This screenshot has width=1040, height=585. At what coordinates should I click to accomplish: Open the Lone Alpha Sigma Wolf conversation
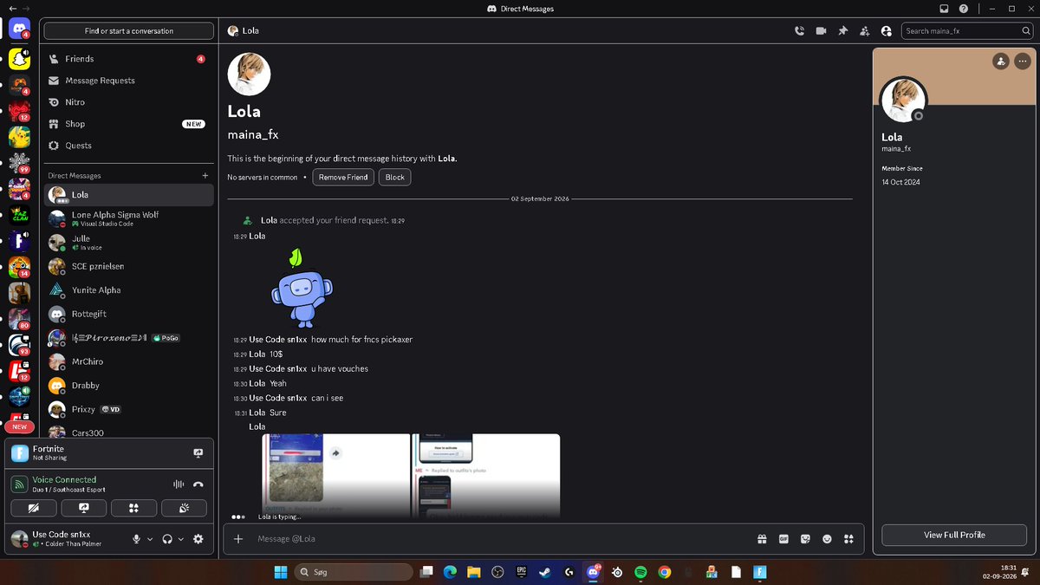pos(128,218)
